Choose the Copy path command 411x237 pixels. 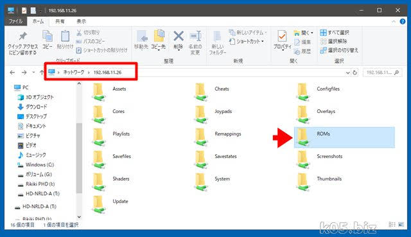[91, 41]
